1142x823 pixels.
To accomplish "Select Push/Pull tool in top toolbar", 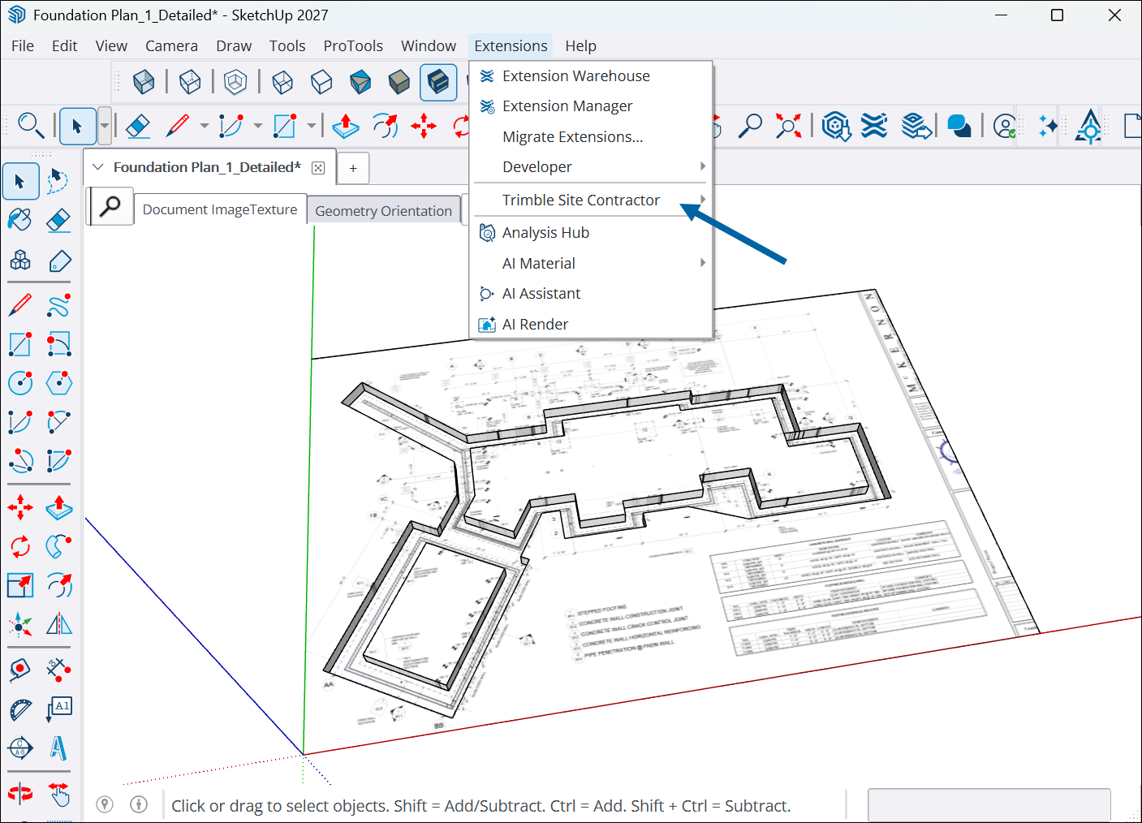I will (346, 126).
